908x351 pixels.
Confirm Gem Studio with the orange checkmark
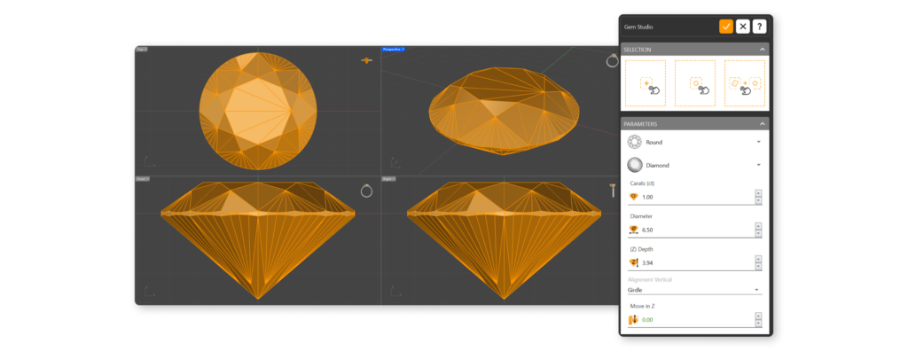click(726, 26)
